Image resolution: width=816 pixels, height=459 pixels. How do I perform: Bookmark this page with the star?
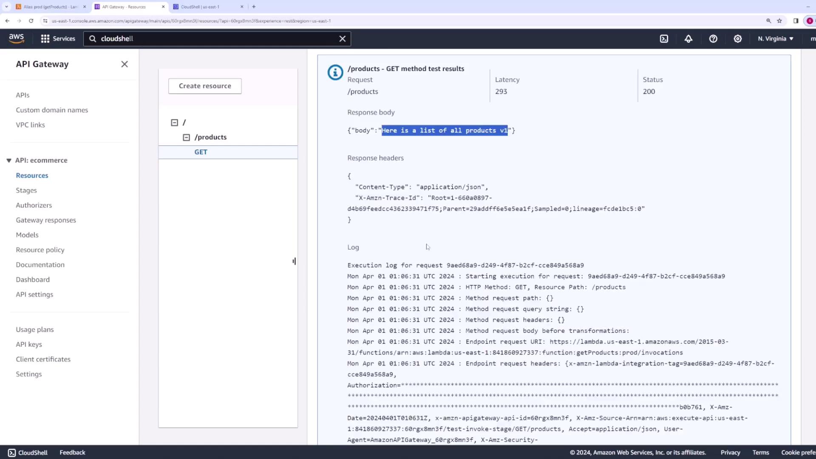point(779,20)
